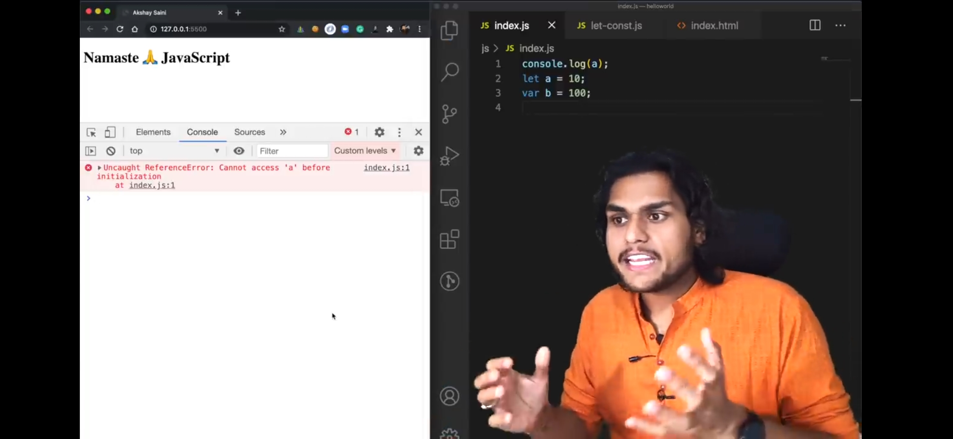Image resolution: width=953 pixels, height=439 pixels.
Task: Open Source Control view in activity bar
Action: (449, 114)
